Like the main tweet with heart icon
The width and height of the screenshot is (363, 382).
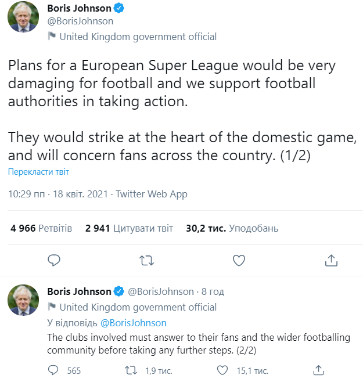coord(239,261)
